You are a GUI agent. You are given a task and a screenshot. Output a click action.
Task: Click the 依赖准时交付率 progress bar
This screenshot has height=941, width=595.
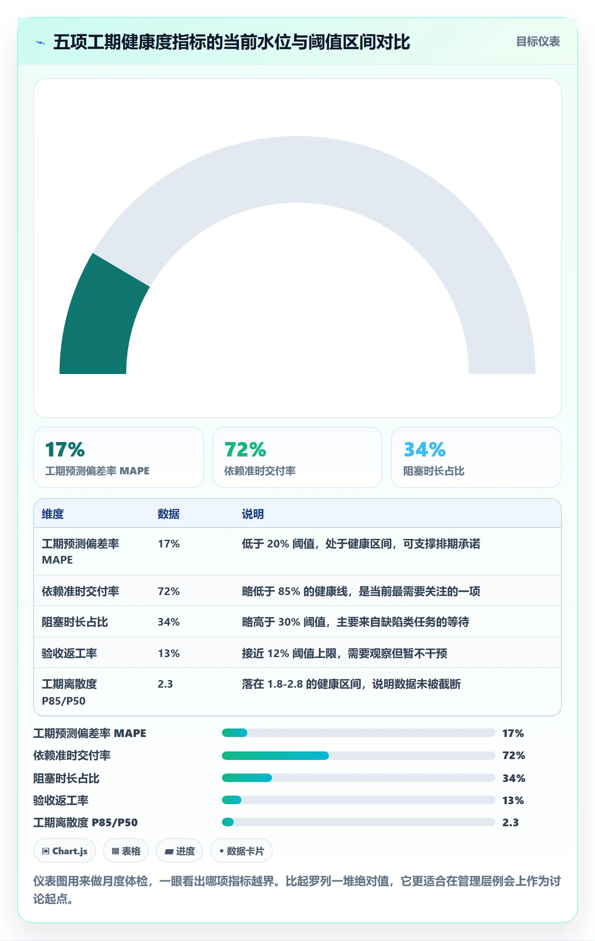coord(358,755)
